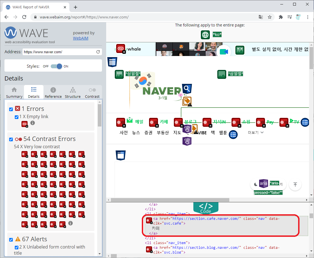Toggle the Code panel tab
Screen dimensions: 314x258
tap(206, 208)
